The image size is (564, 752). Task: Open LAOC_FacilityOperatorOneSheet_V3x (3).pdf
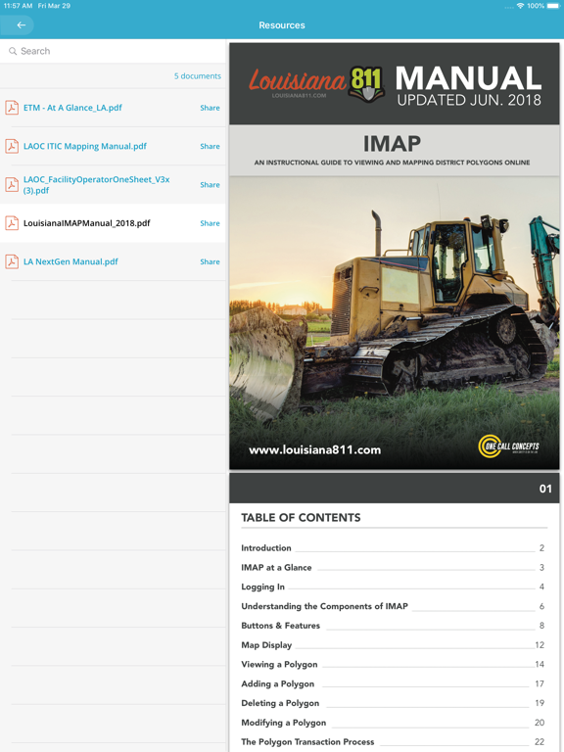pyautogui.click(x=96, y=185)
